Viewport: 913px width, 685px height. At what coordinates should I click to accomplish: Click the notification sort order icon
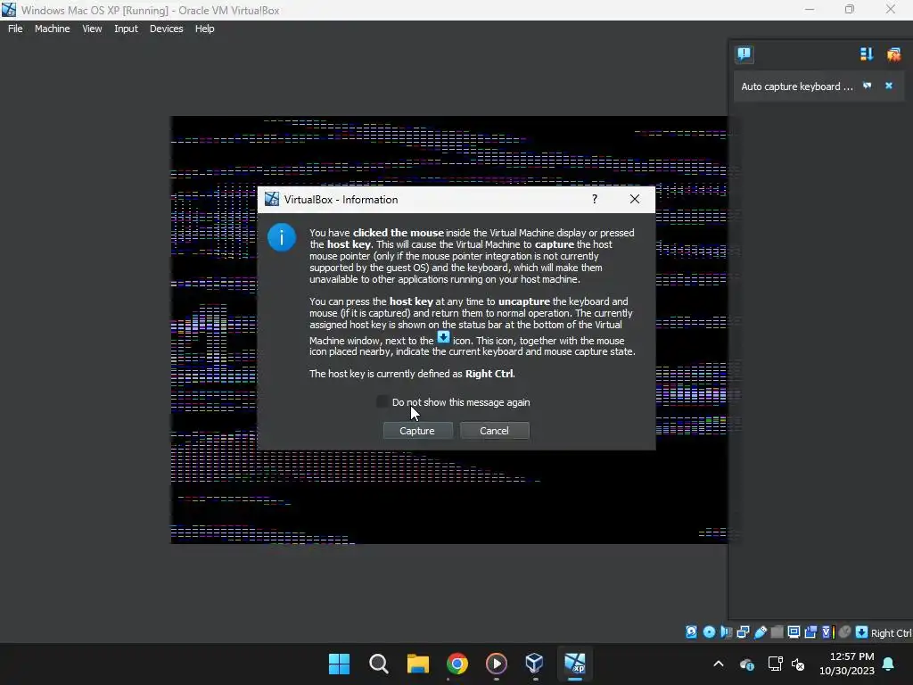[867, 54]
